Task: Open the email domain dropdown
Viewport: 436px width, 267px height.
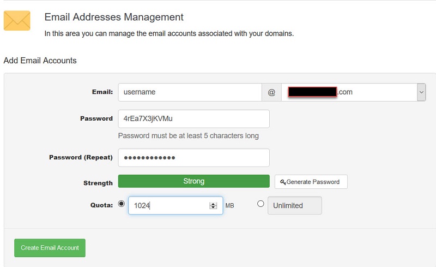Action: 349,92
